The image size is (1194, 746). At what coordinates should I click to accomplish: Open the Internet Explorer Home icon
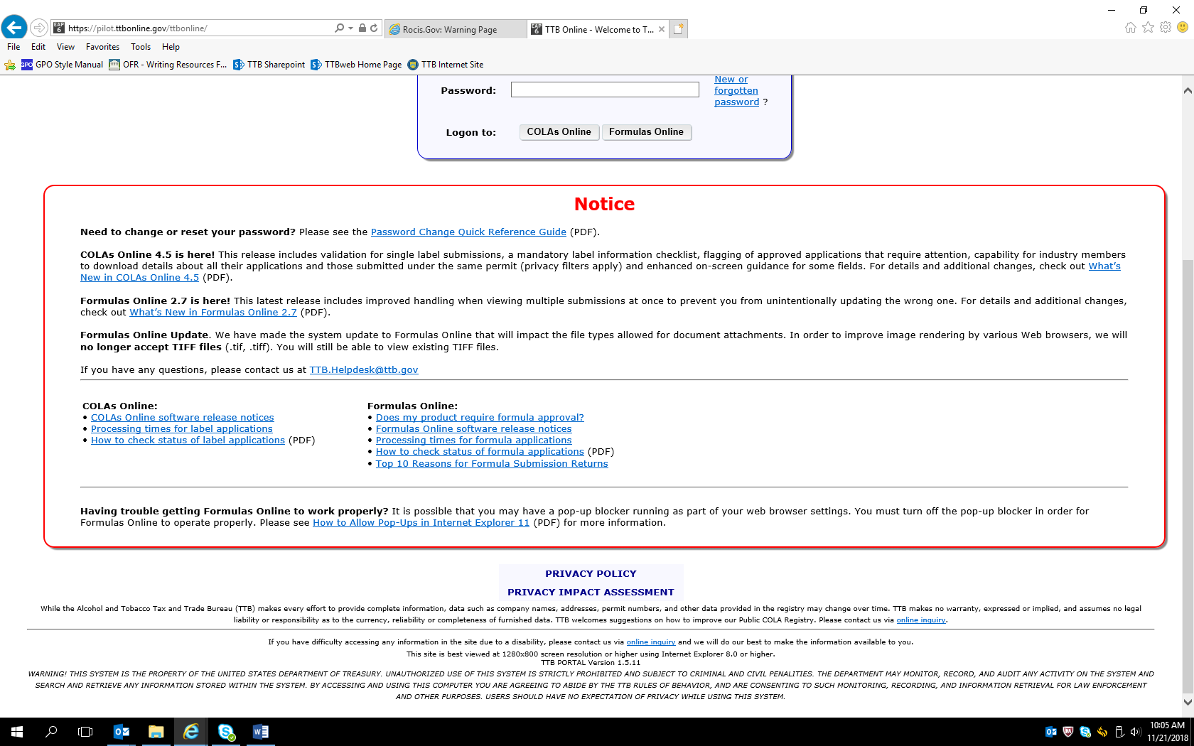pos(1130,28)
